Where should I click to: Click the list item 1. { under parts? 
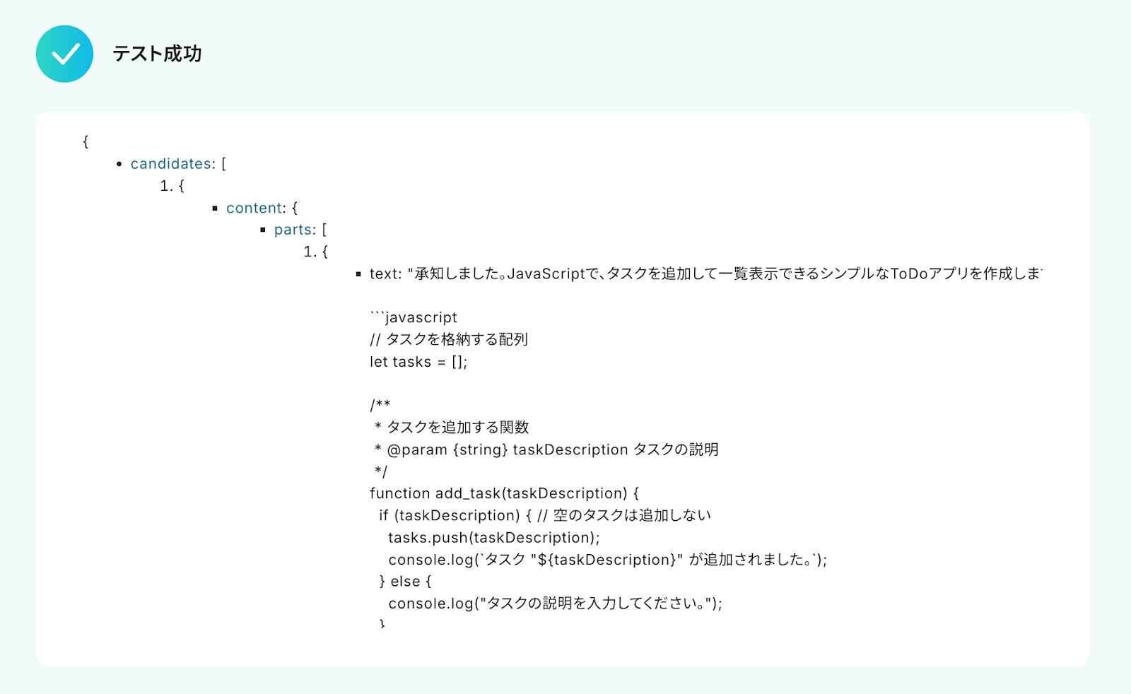[316, 252]
